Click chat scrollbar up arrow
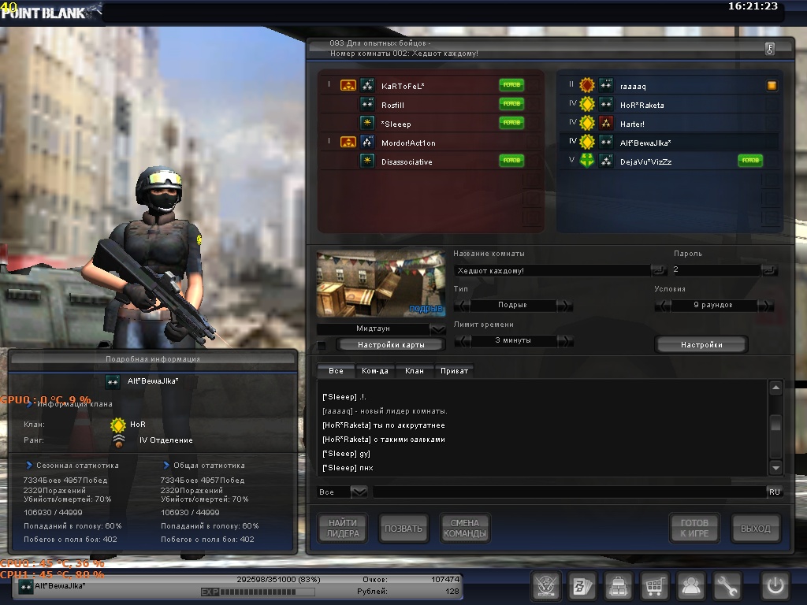The image size is (807, 605). pyautogui.click(x=775, y=388)
